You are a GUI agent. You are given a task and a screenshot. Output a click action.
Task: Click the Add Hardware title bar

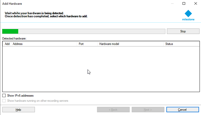pos(83,4)
